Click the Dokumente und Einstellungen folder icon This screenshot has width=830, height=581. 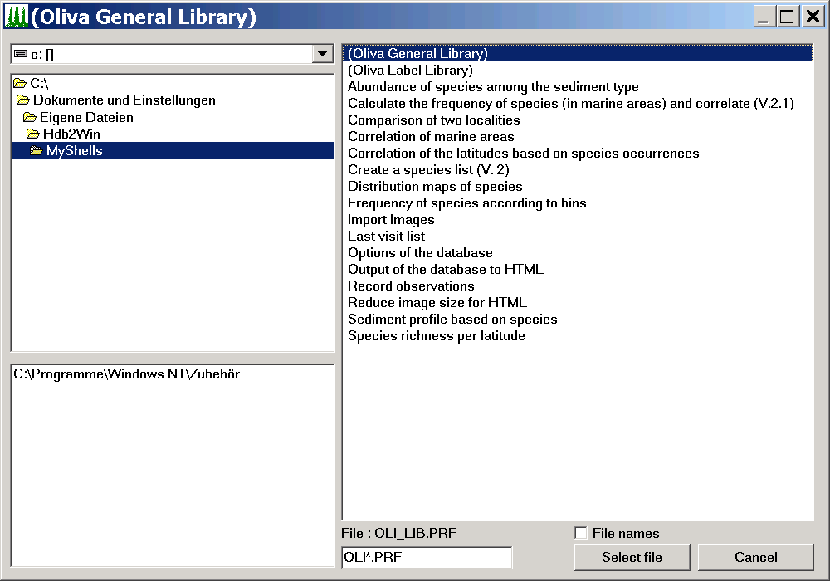tap(23, 100)
